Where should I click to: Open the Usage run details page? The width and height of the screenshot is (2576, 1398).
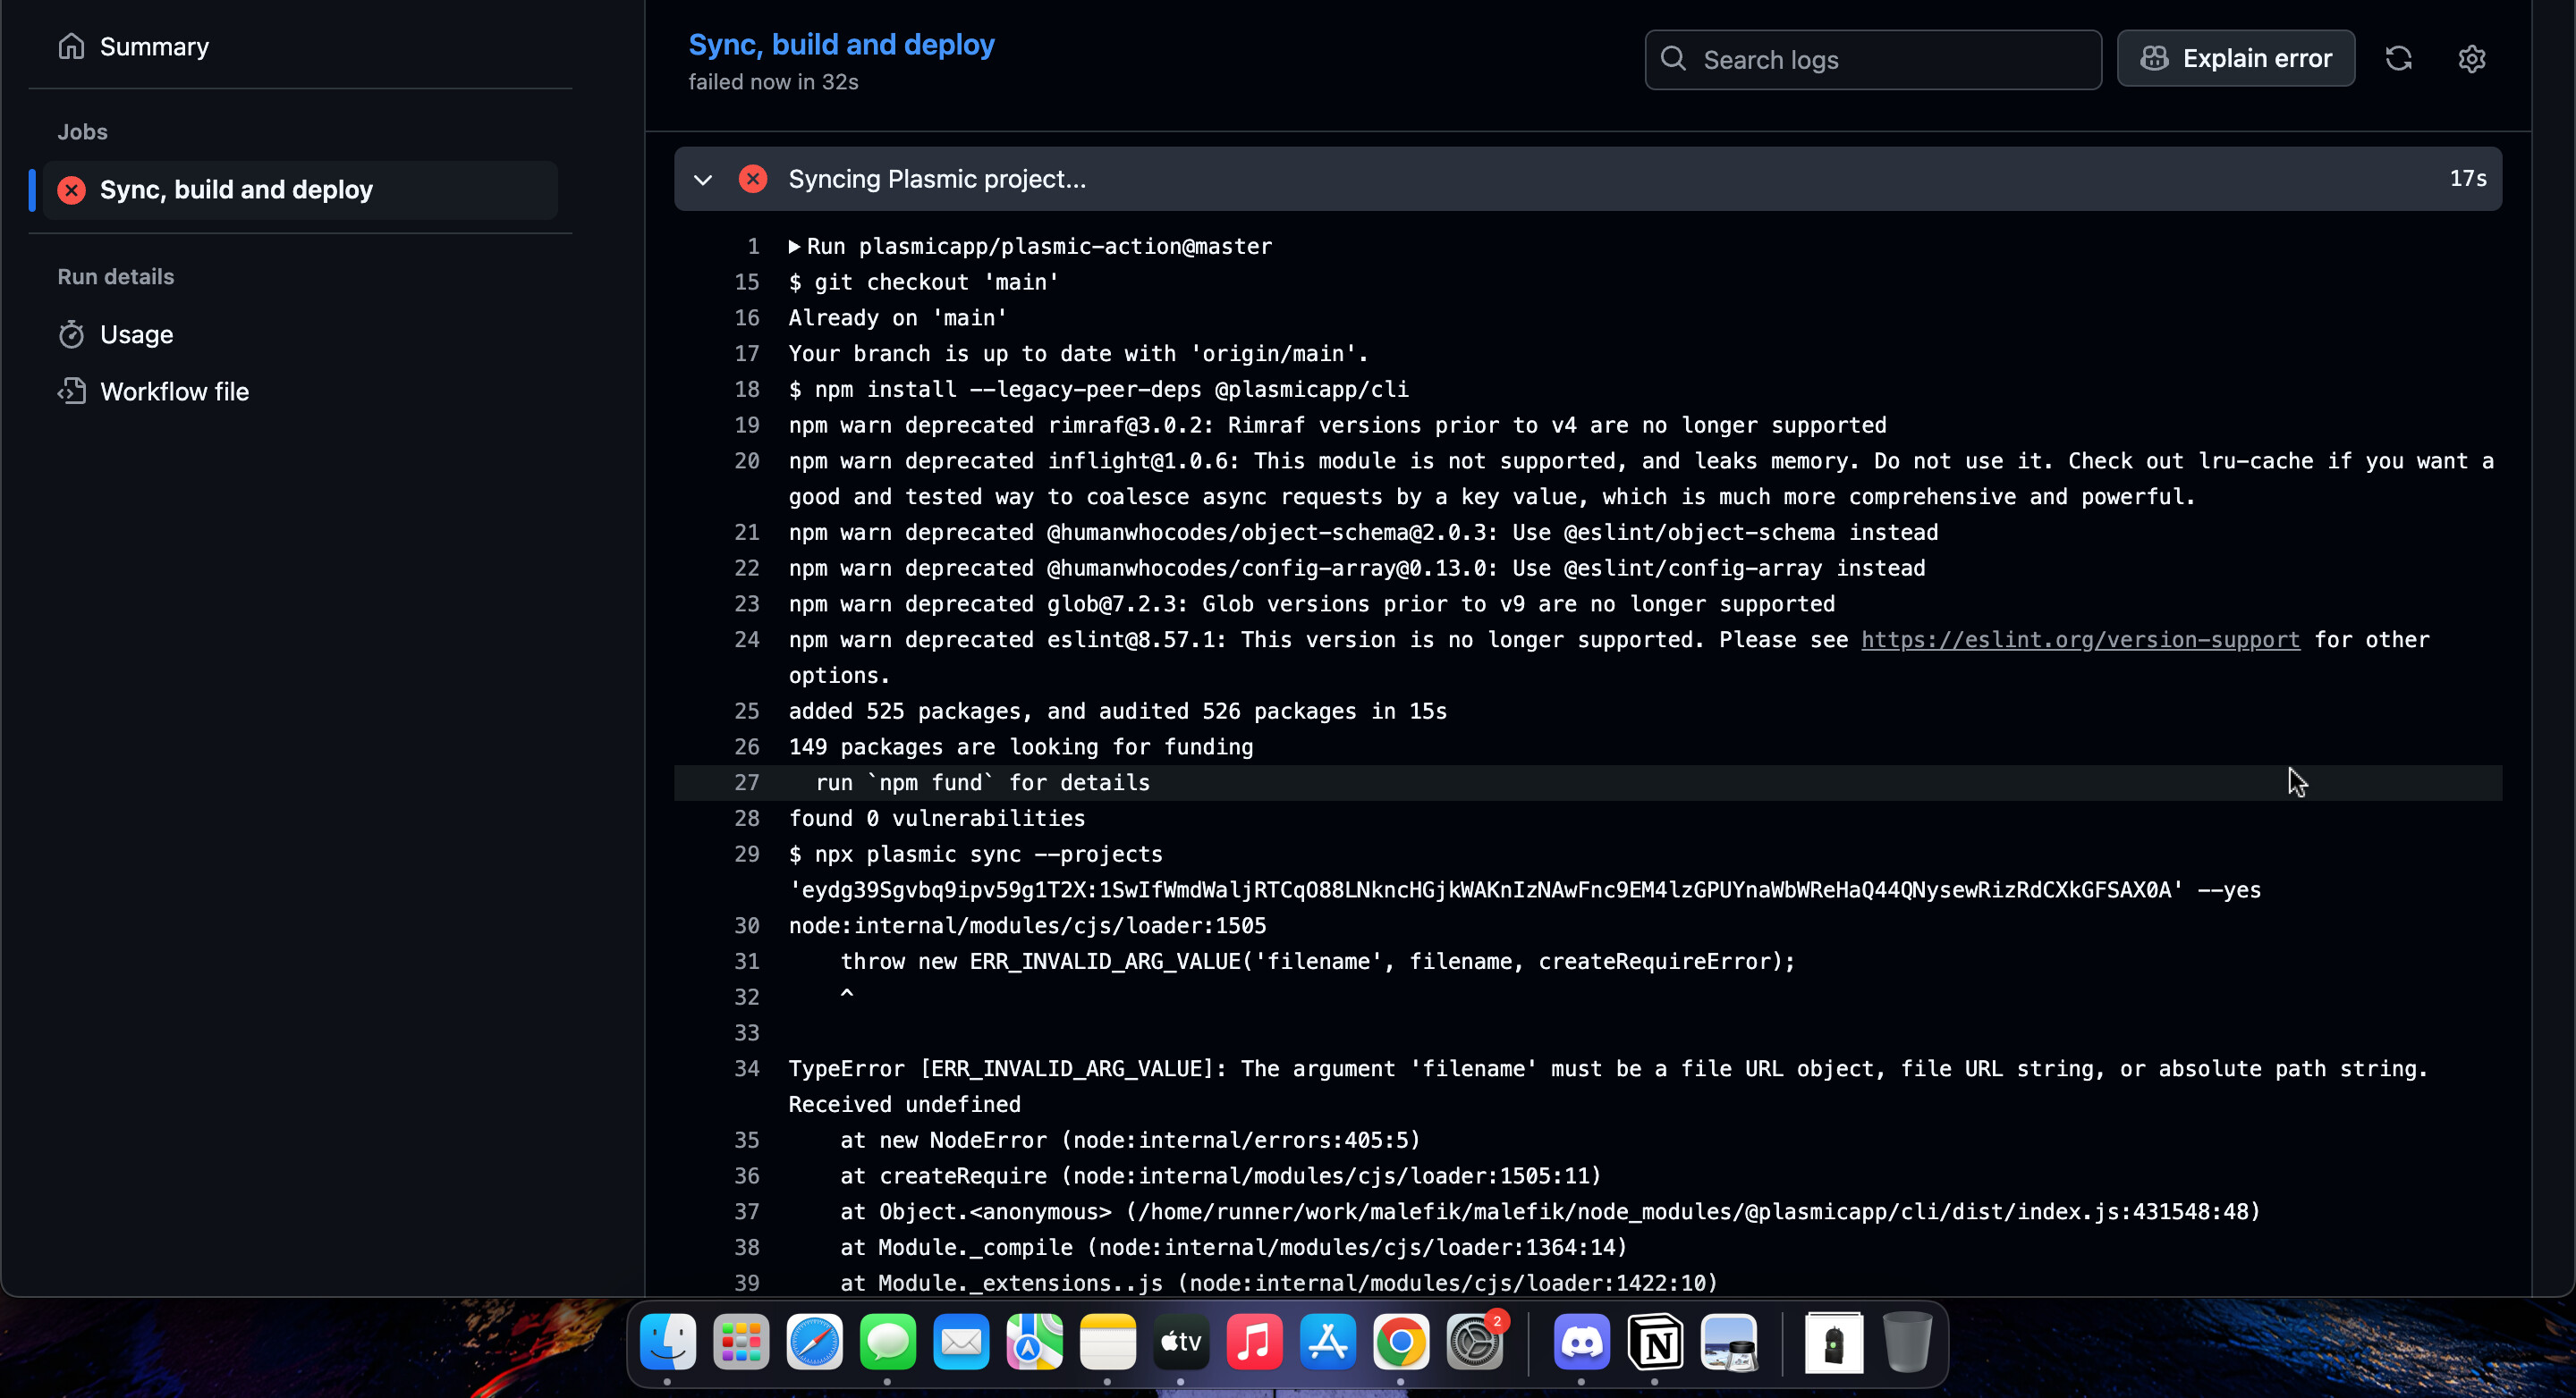(137, 335)
